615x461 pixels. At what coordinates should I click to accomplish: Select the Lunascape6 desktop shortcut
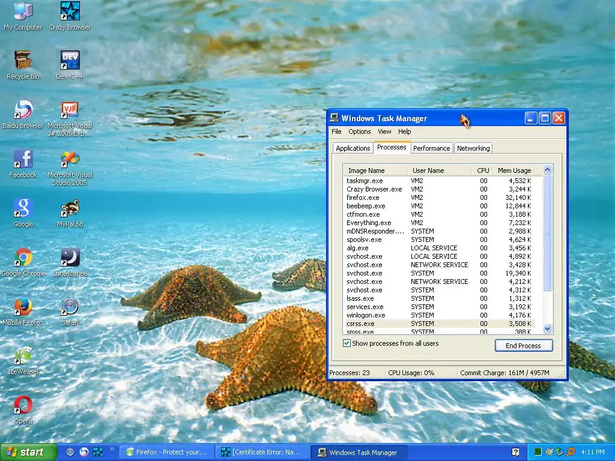tap(70, 262)
